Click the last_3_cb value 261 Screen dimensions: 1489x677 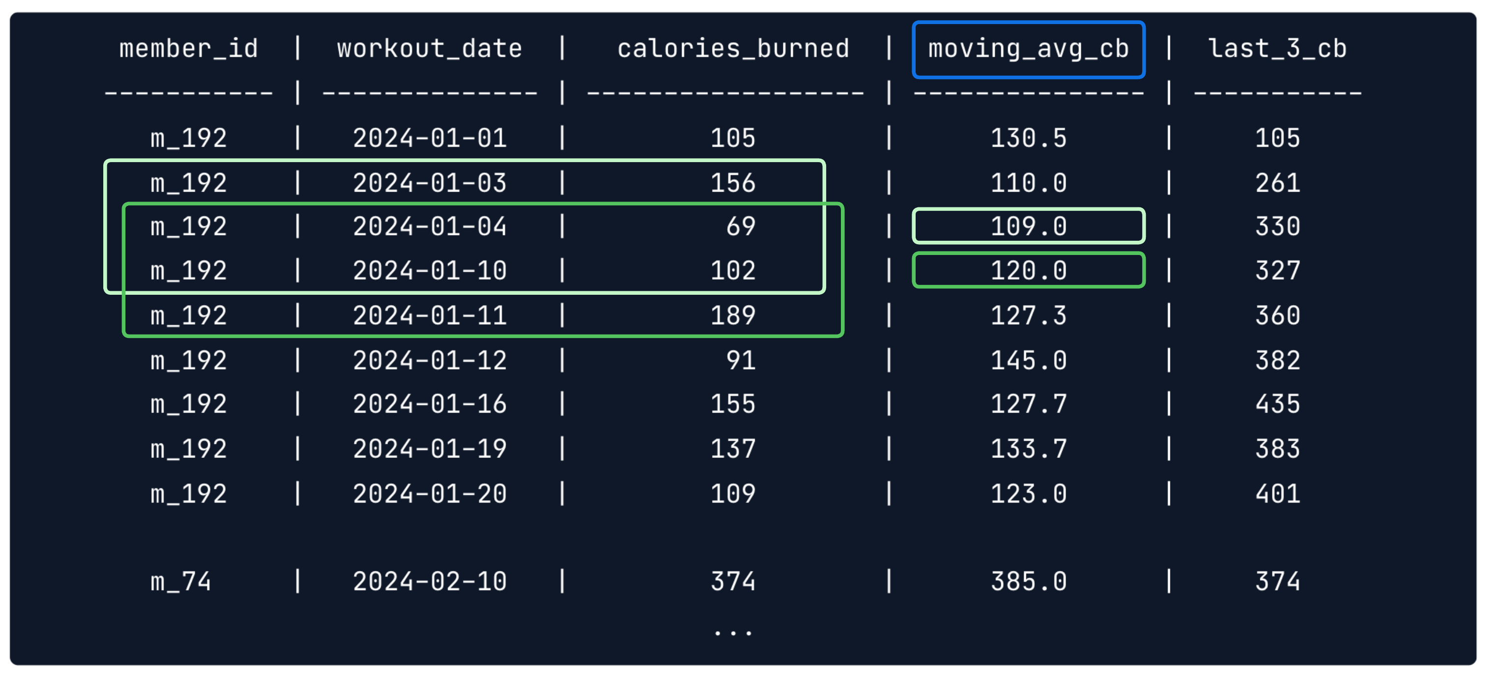point(1278,183)
